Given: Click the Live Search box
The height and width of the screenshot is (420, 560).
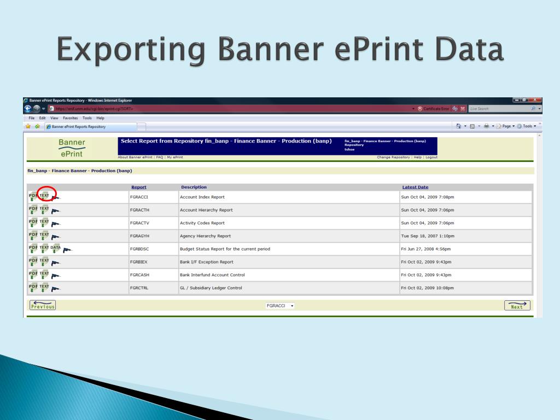Looking at the screenshot, I should pos(500,109).
